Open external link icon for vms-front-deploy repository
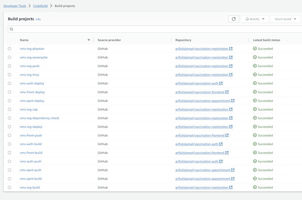This screenshot has width=302, height=200. click(227, 92)
